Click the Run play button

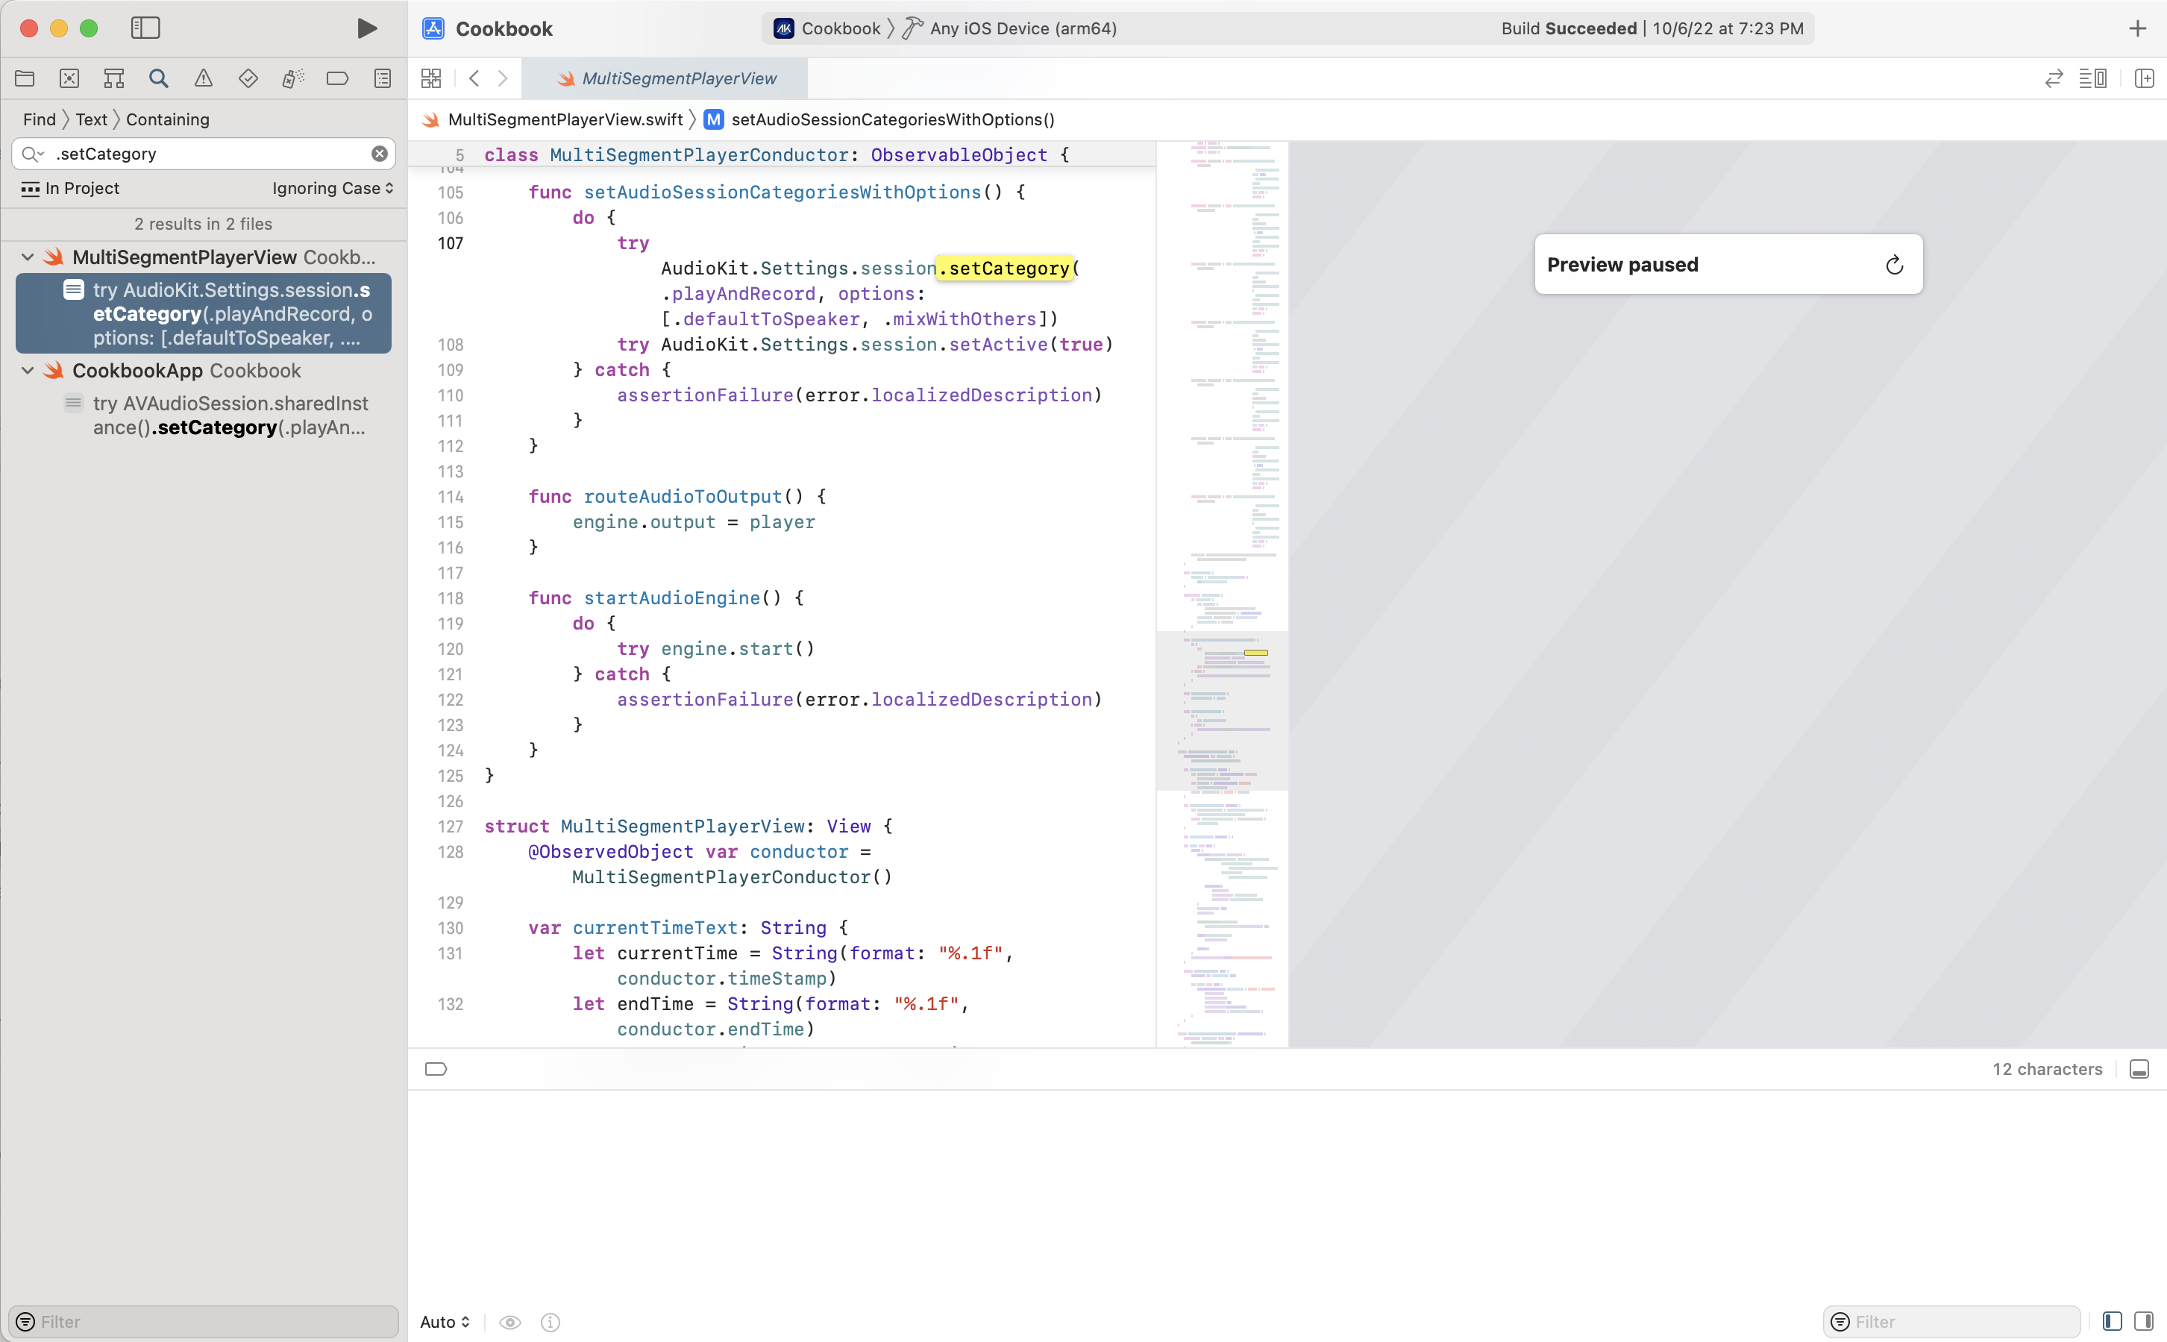366,28
